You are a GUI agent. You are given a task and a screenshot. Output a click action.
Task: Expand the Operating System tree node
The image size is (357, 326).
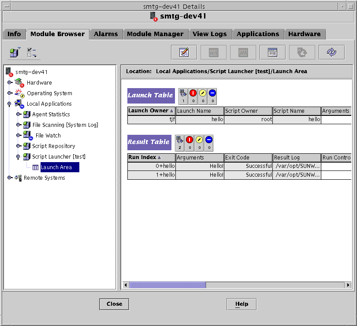click(x=10, y=93)
